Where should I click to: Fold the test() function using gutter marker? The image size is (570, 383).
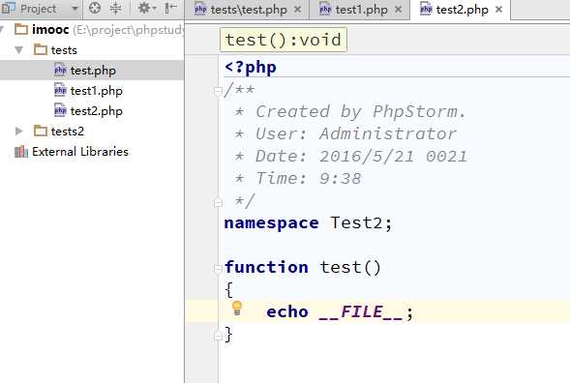point(218,268)
